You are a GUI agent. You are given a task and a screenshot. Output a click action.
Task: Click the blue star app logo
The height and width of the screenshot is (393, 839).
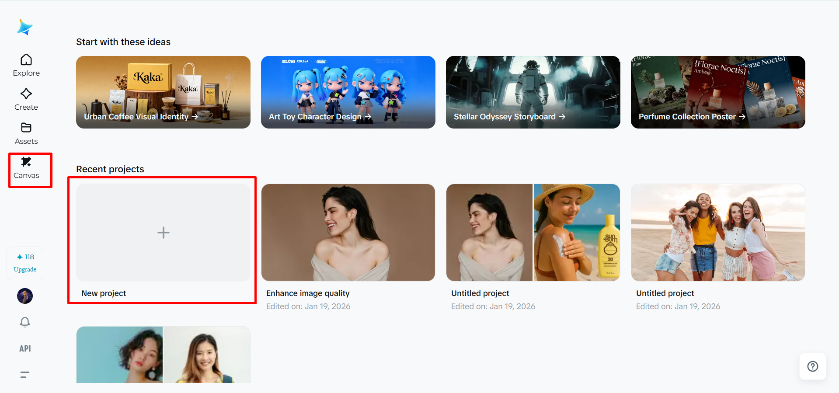tap(25, 27)
